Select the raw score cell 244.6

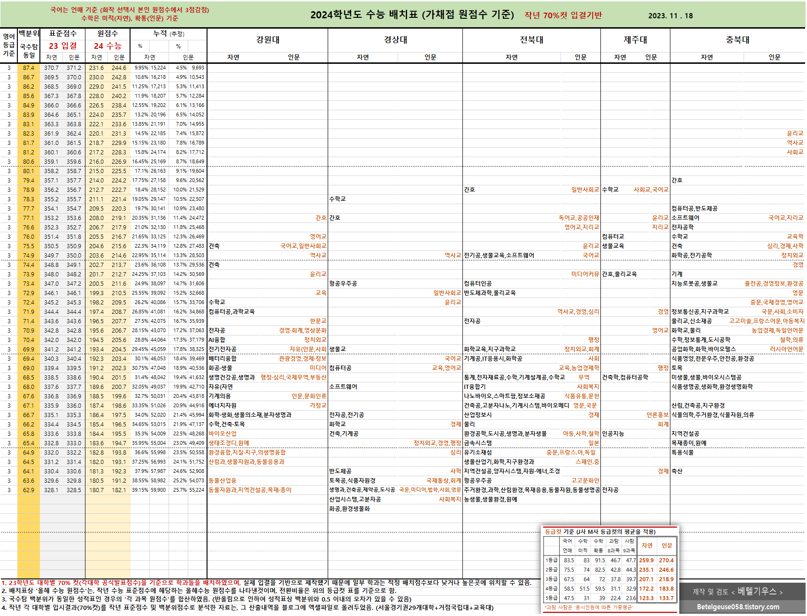coord(119,68)
